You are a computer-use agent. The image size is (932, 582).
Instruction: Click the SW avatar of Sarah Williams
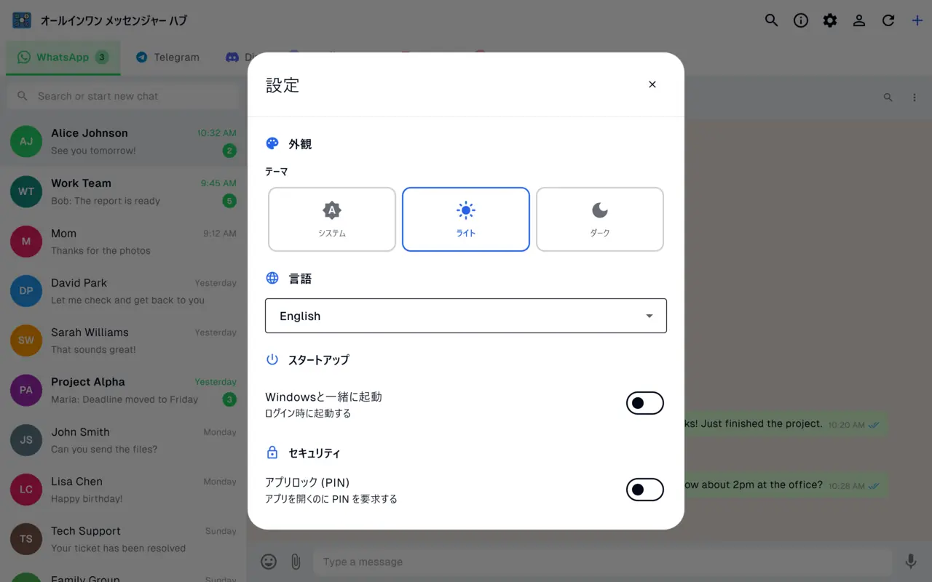click(26, 340)
